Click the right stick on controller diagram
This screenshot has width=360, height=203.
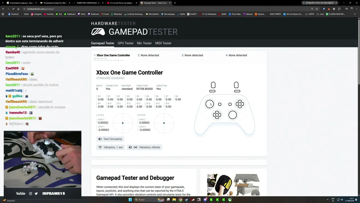pyautogui.click(x=233, y=115)
